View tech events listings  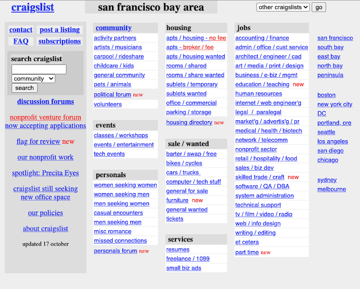[109, 154]
